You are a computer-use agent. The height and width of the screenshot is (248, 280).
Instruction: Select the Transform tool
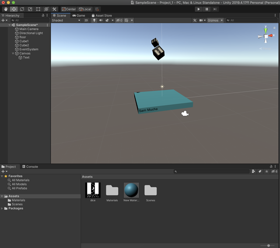tap(46, 9)
